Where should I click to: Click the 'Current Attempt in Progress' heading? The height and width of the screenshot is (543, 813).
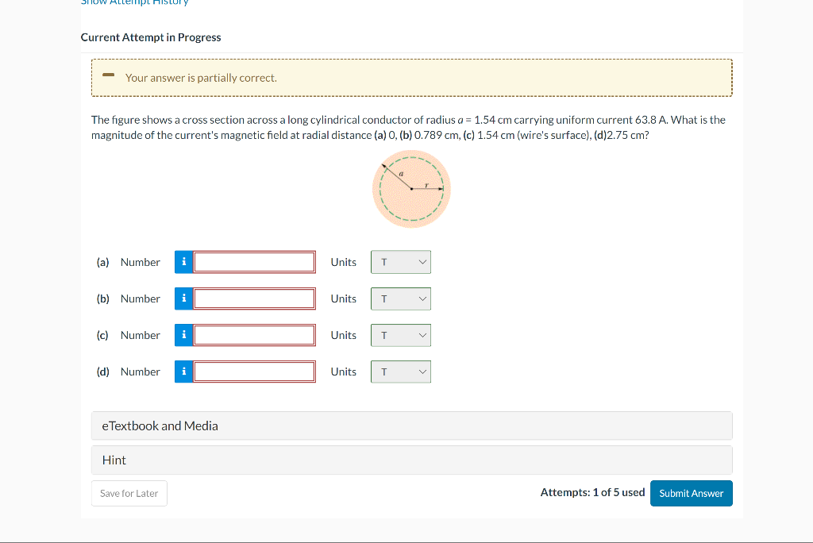pyautogui.click(x=151, y=37)
